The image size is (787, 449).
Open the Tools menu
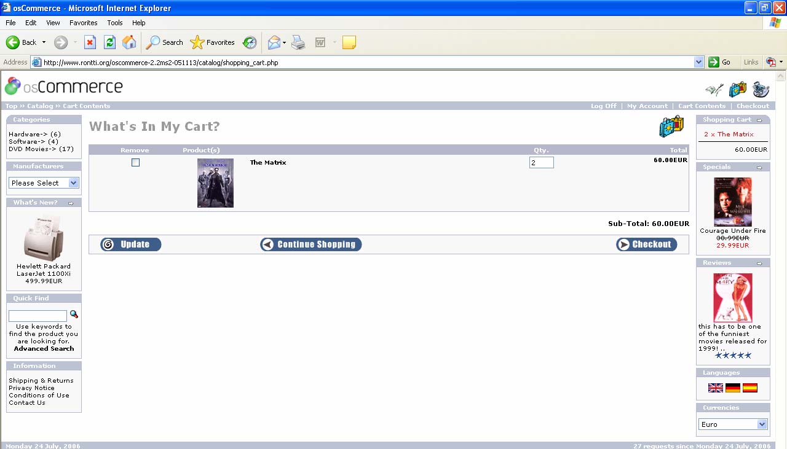(x=115, y=23)
